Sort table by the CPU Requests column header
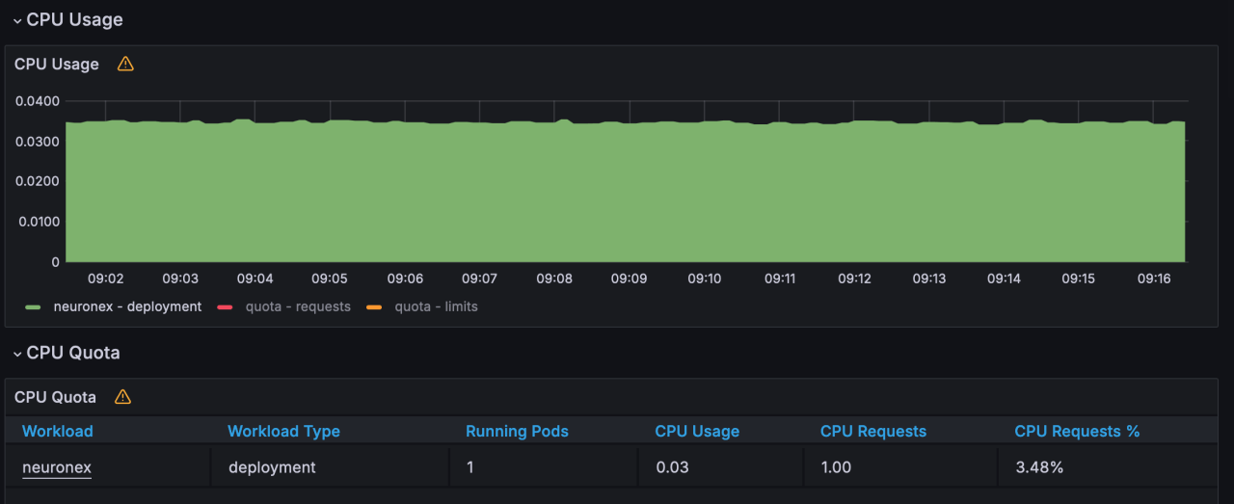 [872, 431]
